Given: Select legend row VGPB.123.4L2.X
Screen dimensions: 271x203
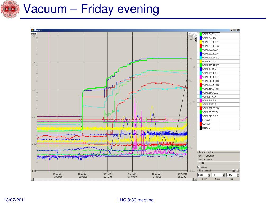Looking at the screenshot, I should click(218, 50).
